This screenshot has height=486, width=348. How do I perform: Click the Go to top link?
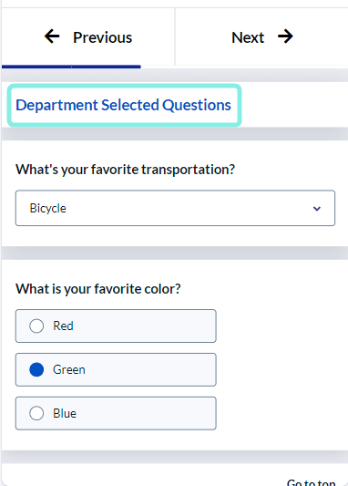pos(312,482)
